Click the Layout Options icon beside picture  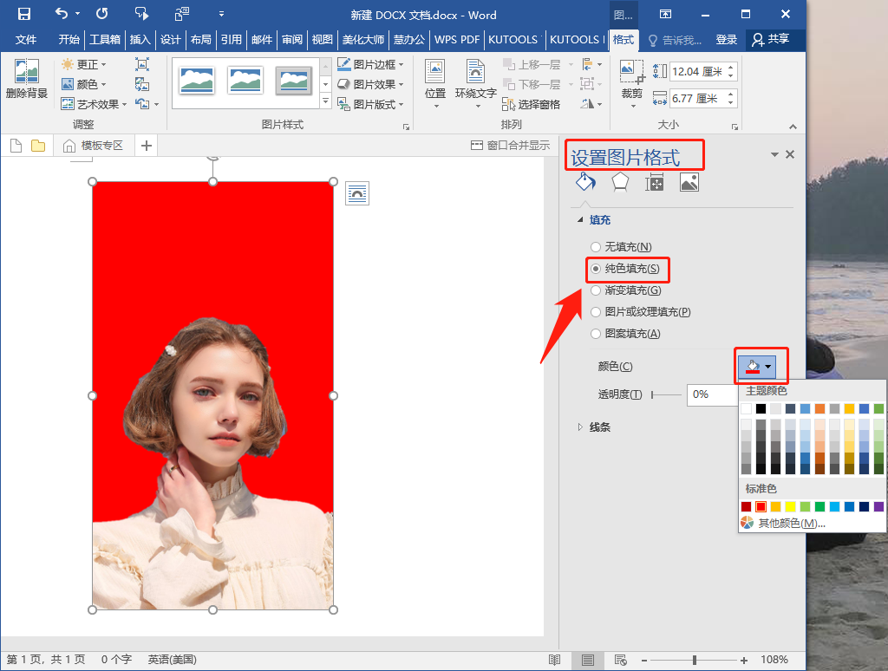[356, 193]
